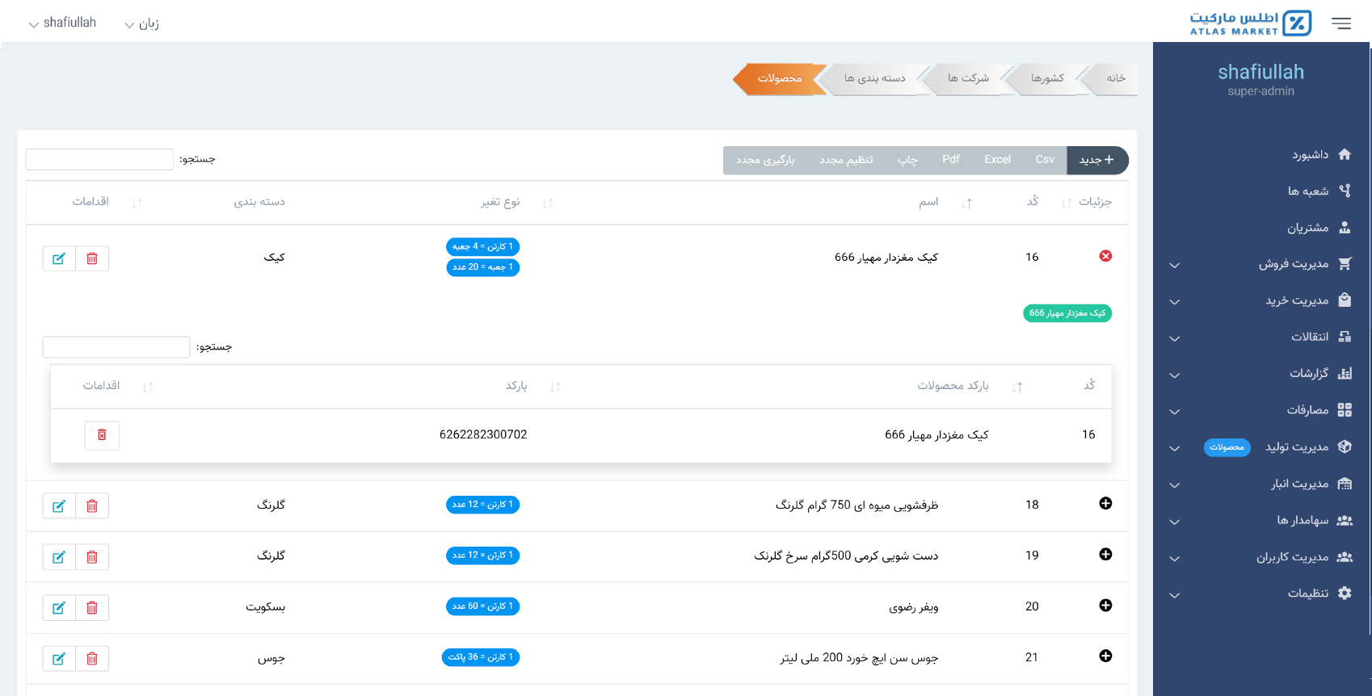Image resolution: width=1372 pixels, height=696 pixels.
Task: Export the table as Excel
Action: click(x=997, y=160)
